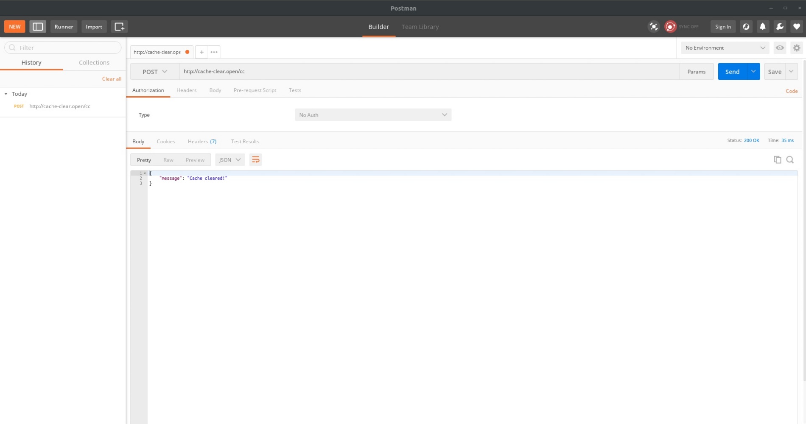Open the manage environments gear icon

(x=796, y=48)
